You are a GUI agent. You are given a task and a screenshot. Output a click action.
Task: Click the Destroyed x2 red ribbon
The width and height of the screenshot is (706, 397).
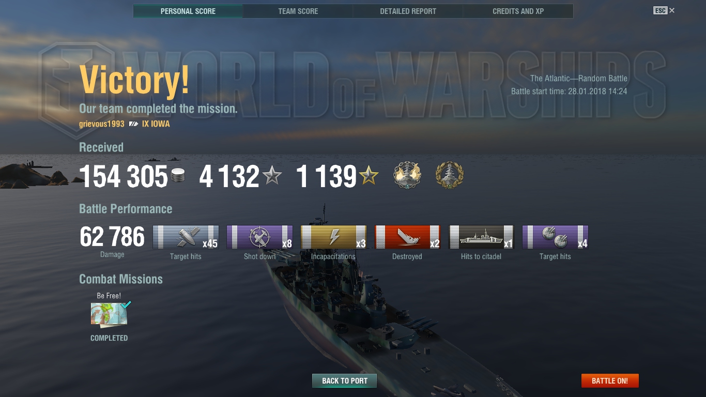click(407, 237)
